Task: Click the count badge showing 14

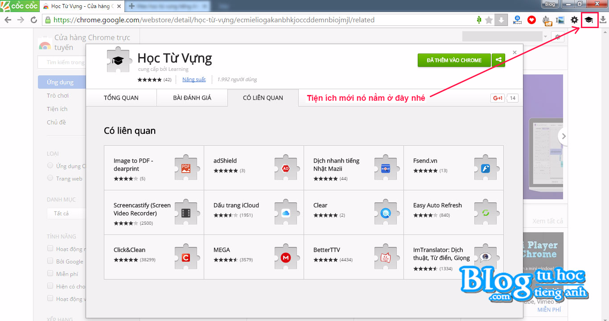Action: (x=513, y=98)
